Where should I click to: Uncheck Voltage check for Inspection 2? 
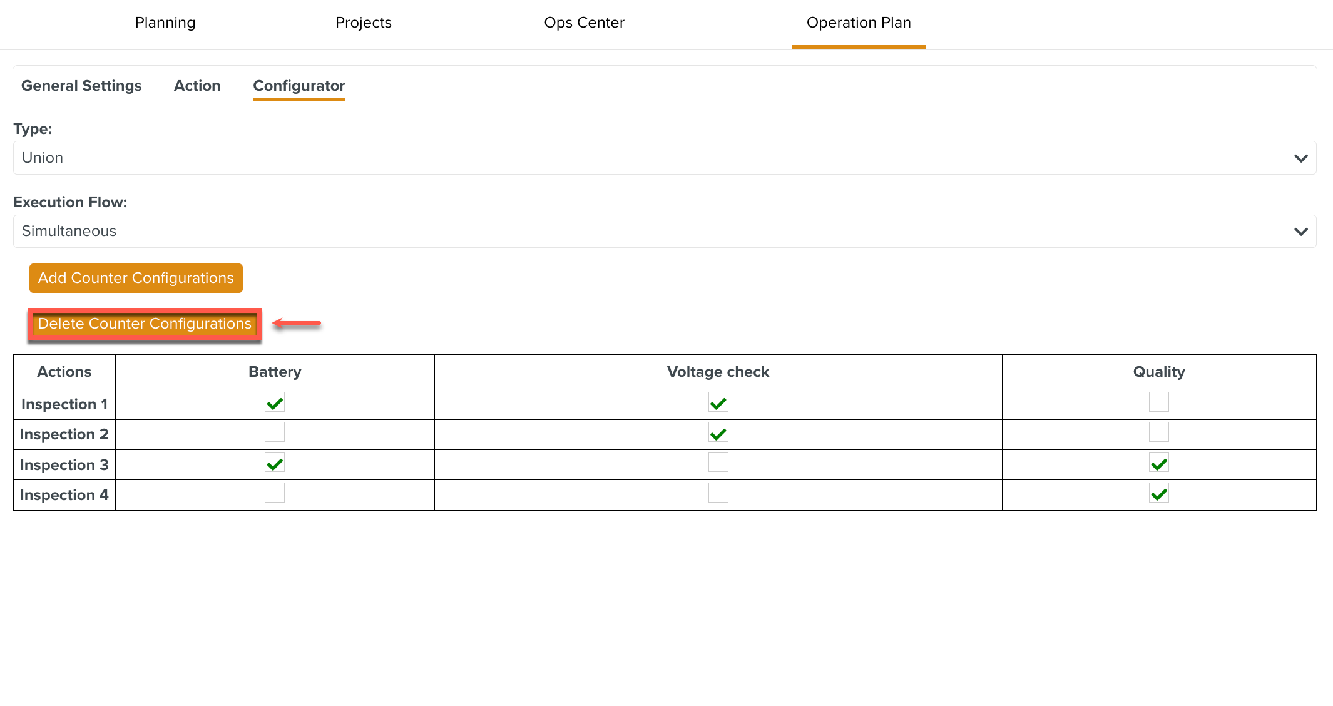pos(718,432)
